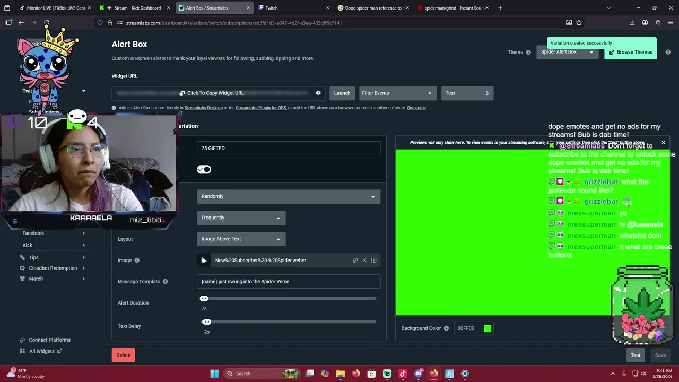Go back with browser back arrow
679x382 pixels.
(x=21, y=23)
